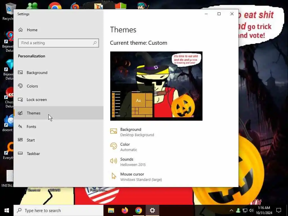The width and height of the screenshot is (288, 216).
Task: Click the Settings gear taskbar icon
Action: 152,210
